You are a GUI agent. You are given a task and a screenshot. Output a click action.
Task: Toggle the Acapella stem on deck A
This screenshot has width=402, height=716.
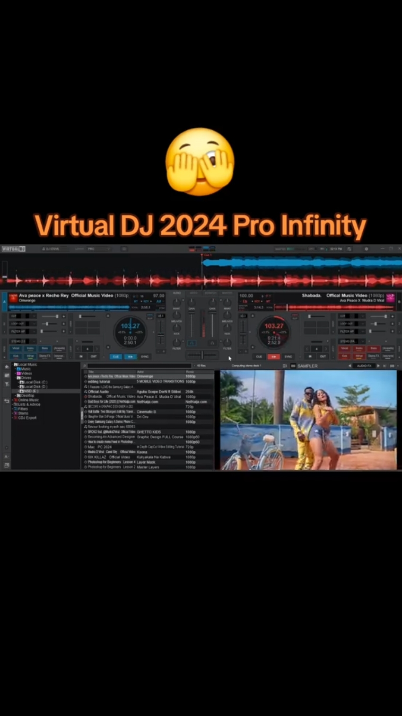(59, 349)
